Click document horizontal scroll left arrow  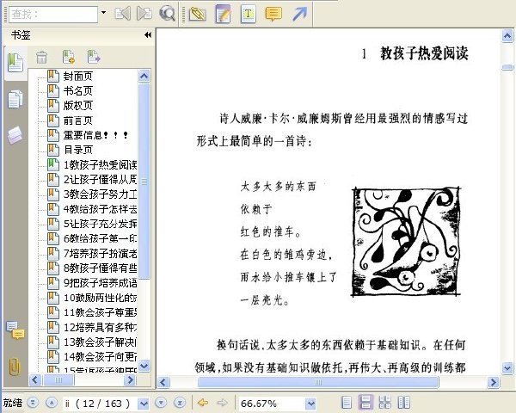pos(163,382)
